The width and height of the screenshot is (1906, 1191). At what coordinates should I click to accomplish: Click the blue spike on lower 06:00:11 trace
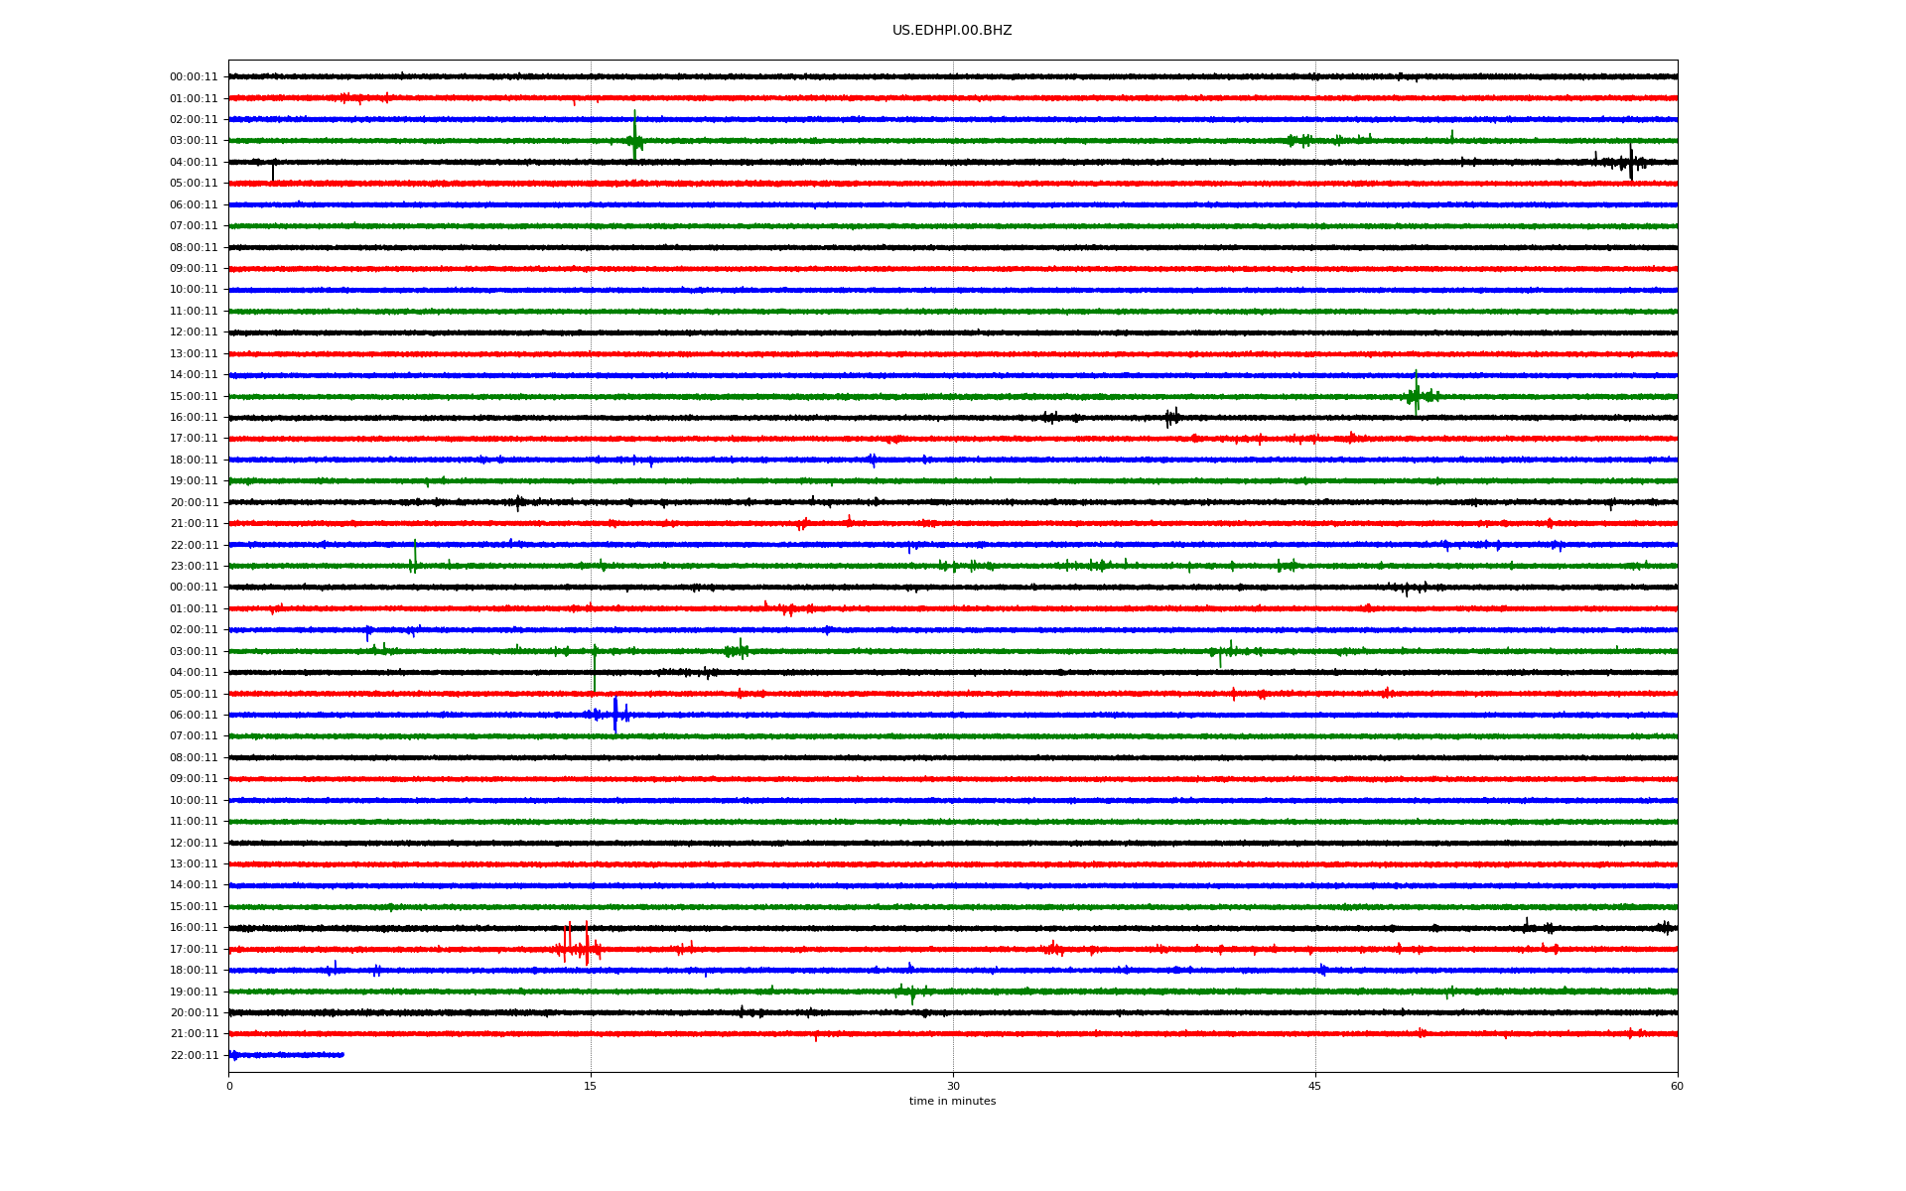[615, 715]
